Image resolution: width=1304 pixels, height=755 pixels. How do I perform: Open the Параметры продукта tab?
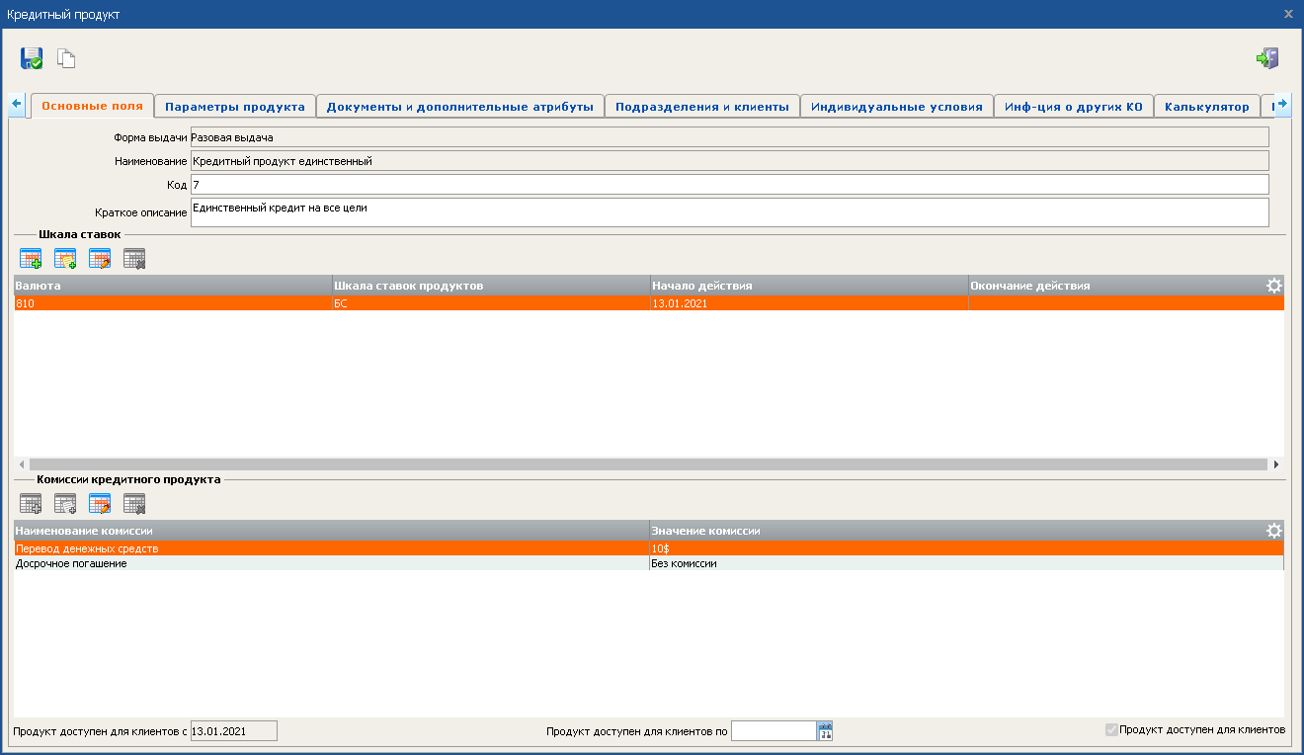coord(235,107)
